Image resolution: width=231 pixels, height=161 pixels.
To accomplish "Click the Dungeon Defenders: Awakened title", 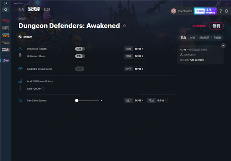I will pos(69,26).
